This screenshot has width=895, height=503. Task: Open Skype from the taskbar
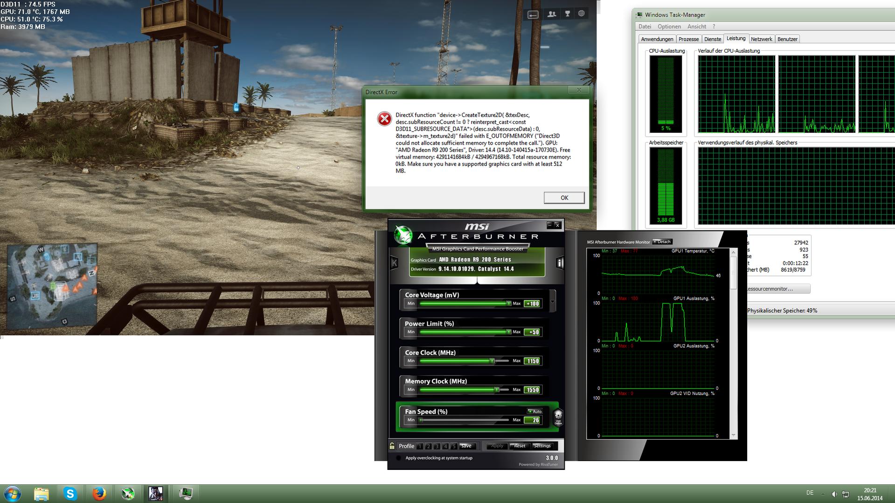tap(70, 493)
